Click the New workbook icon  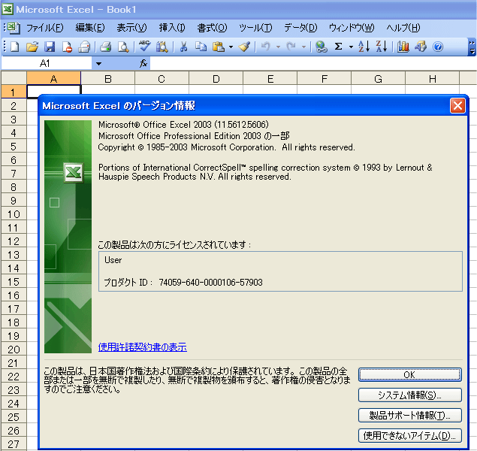[14, 47]
